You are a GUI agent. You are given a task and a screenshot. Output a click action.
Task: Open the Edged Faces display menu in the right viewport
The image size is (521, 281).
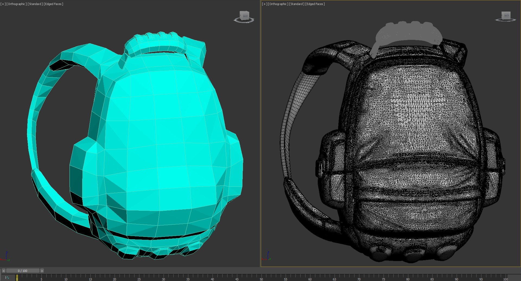pos(315,4)
